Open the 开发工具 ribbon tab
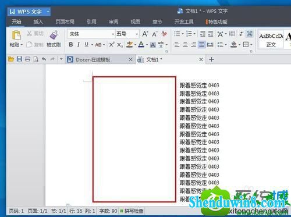The width and height of the screenshot is (291, 217). (x=184, y=22)
